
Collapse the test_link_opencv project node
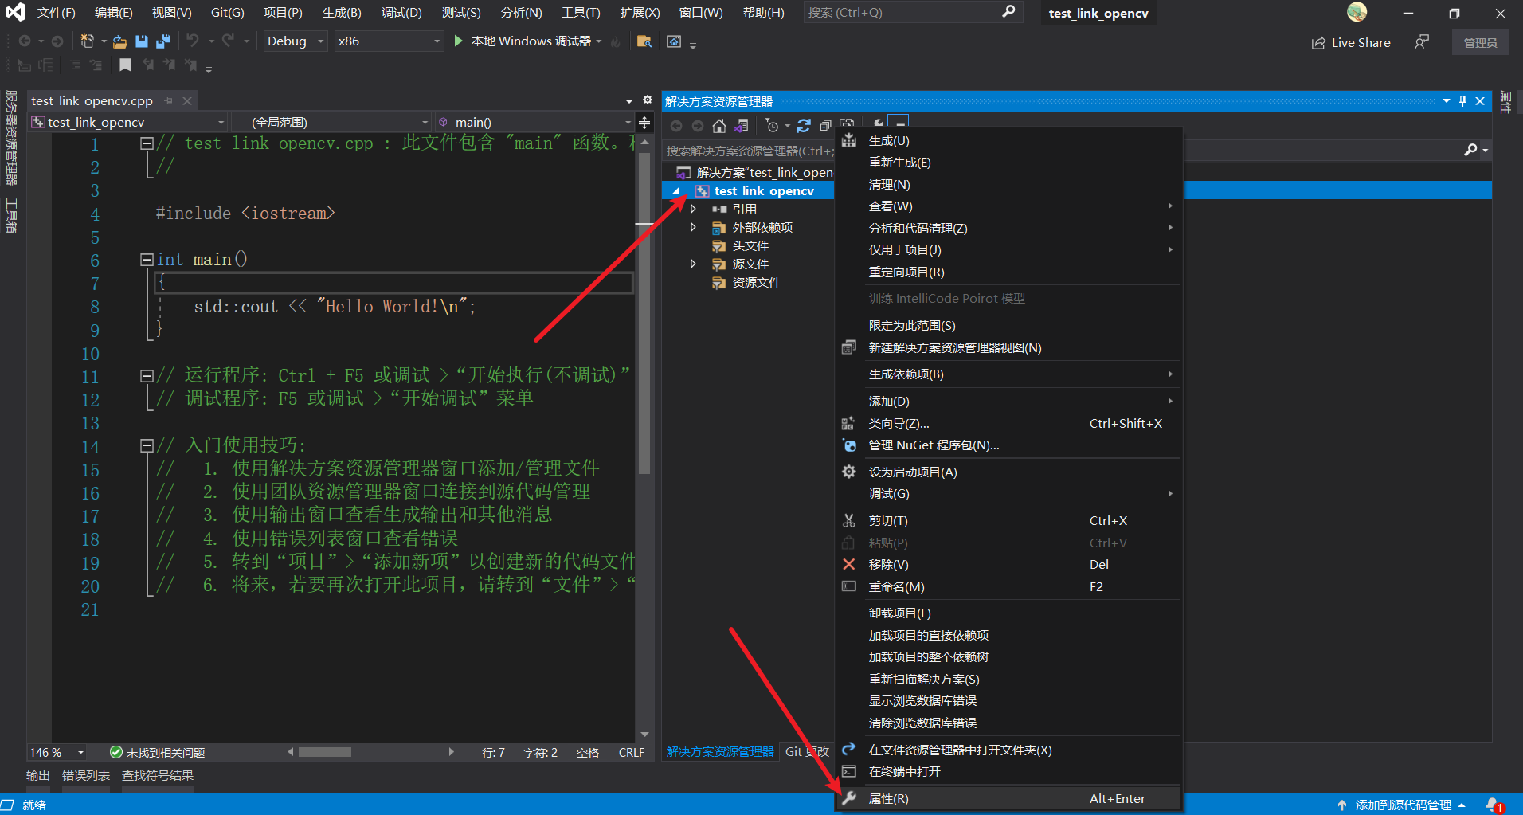pyautogui.click(x=675, y=191)
